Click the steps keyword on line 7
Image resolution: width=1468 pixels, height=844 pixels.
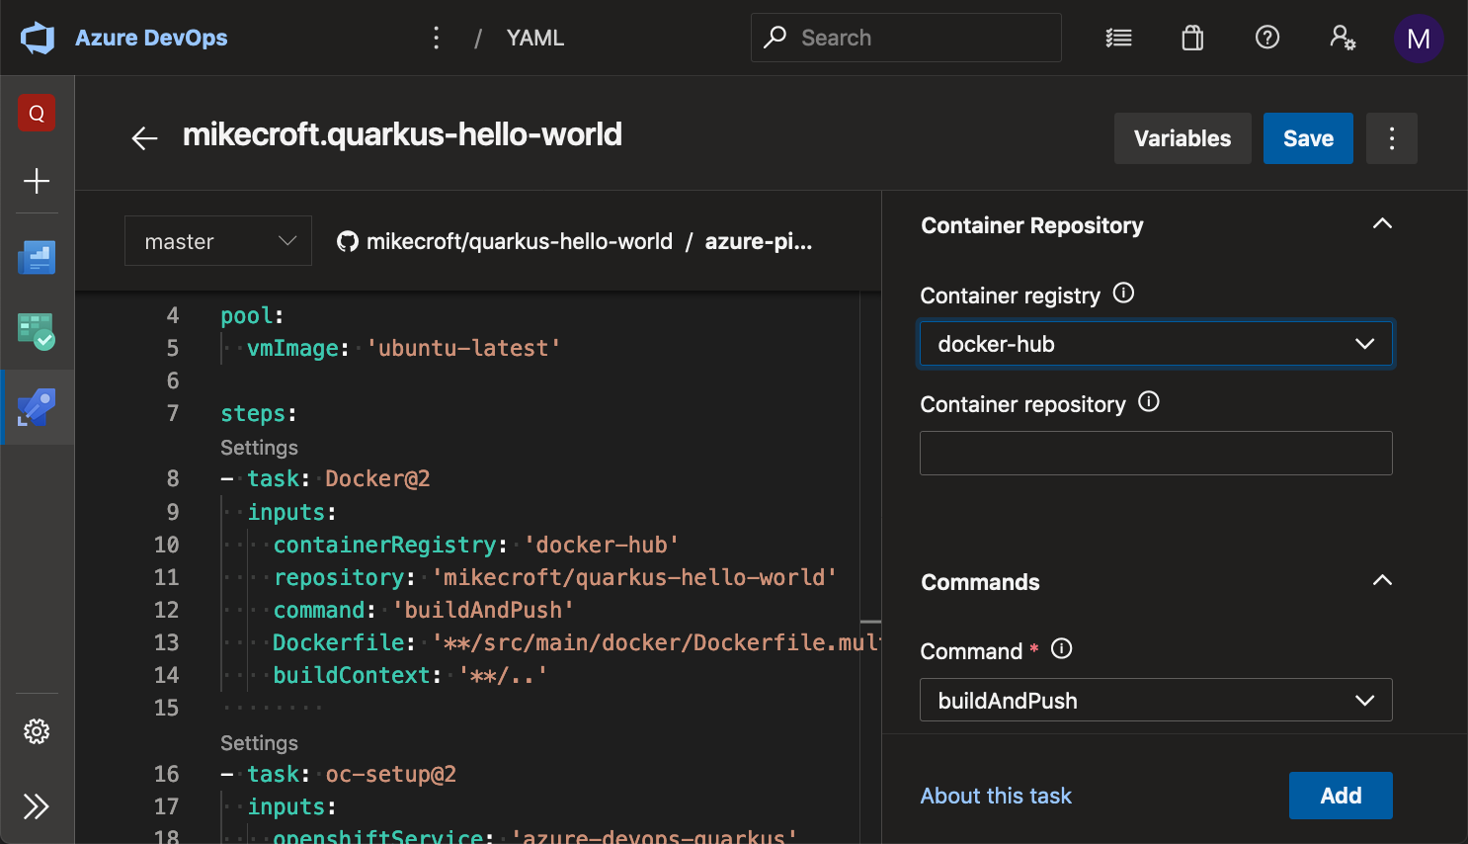253,413
